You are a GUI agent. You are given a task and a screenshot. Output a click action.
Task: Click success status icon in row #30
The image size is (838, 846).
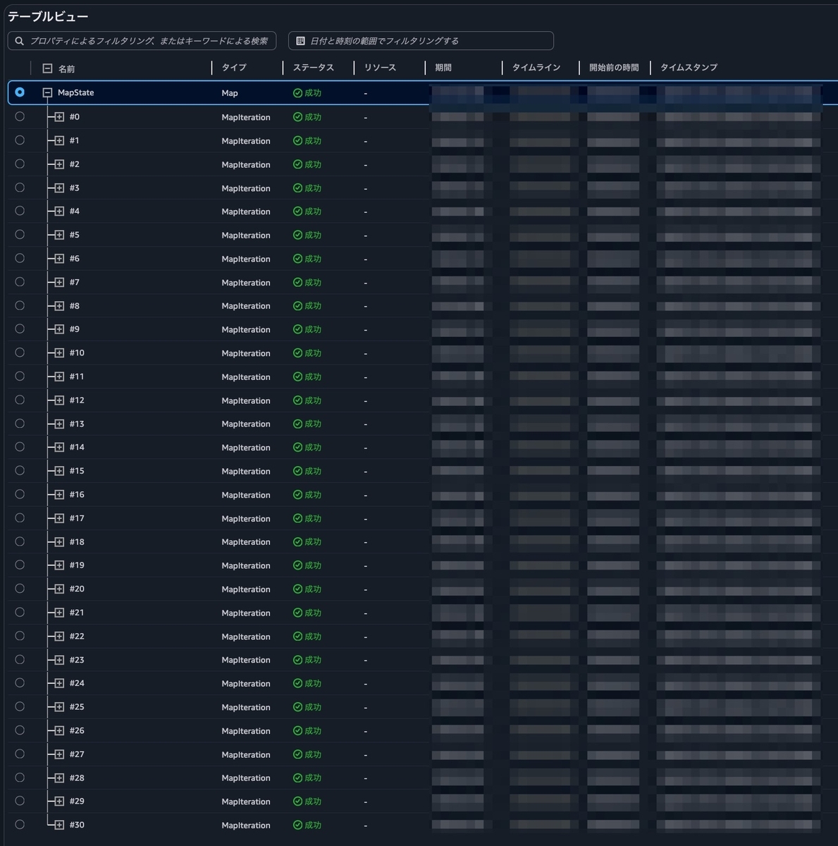pos(297,825)
